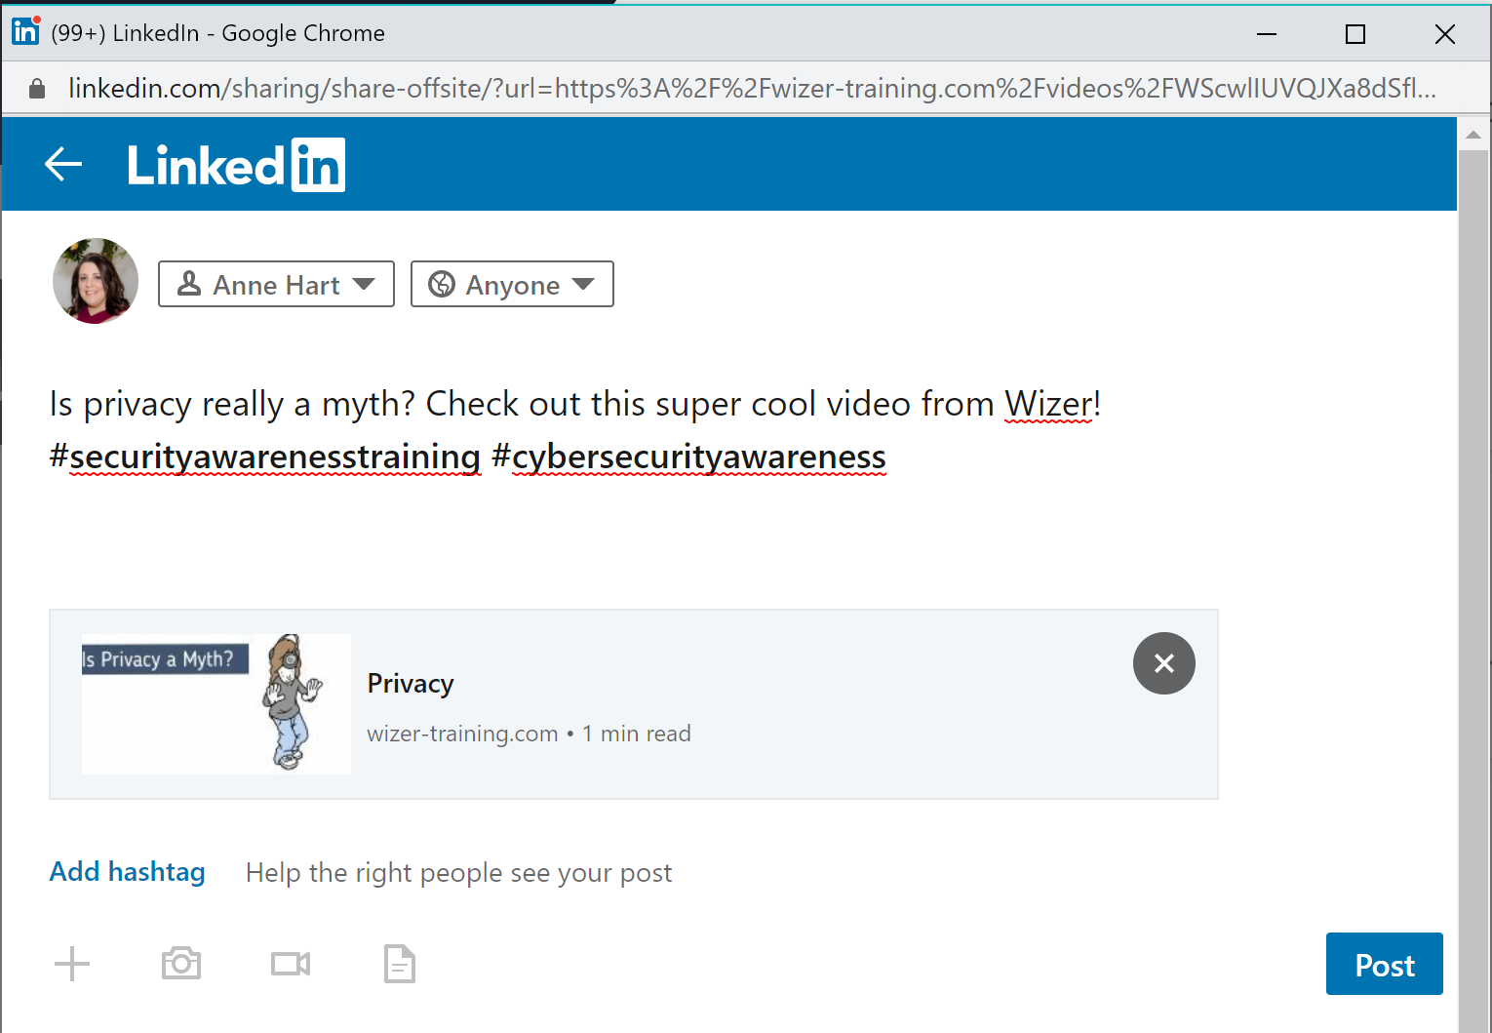This screenshot has width=1492, height=1033.
Task: Click the LinkedIn logo in the header
Action: pos(236,165)
